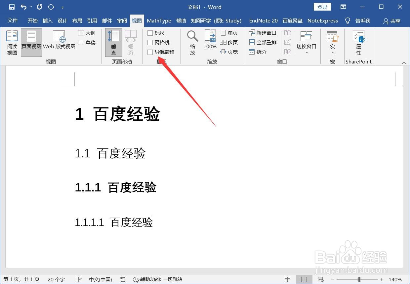The width and height of the screenshot is (410, 284).
Task: Click the Sign In button
Action: [x=322, y=7]
